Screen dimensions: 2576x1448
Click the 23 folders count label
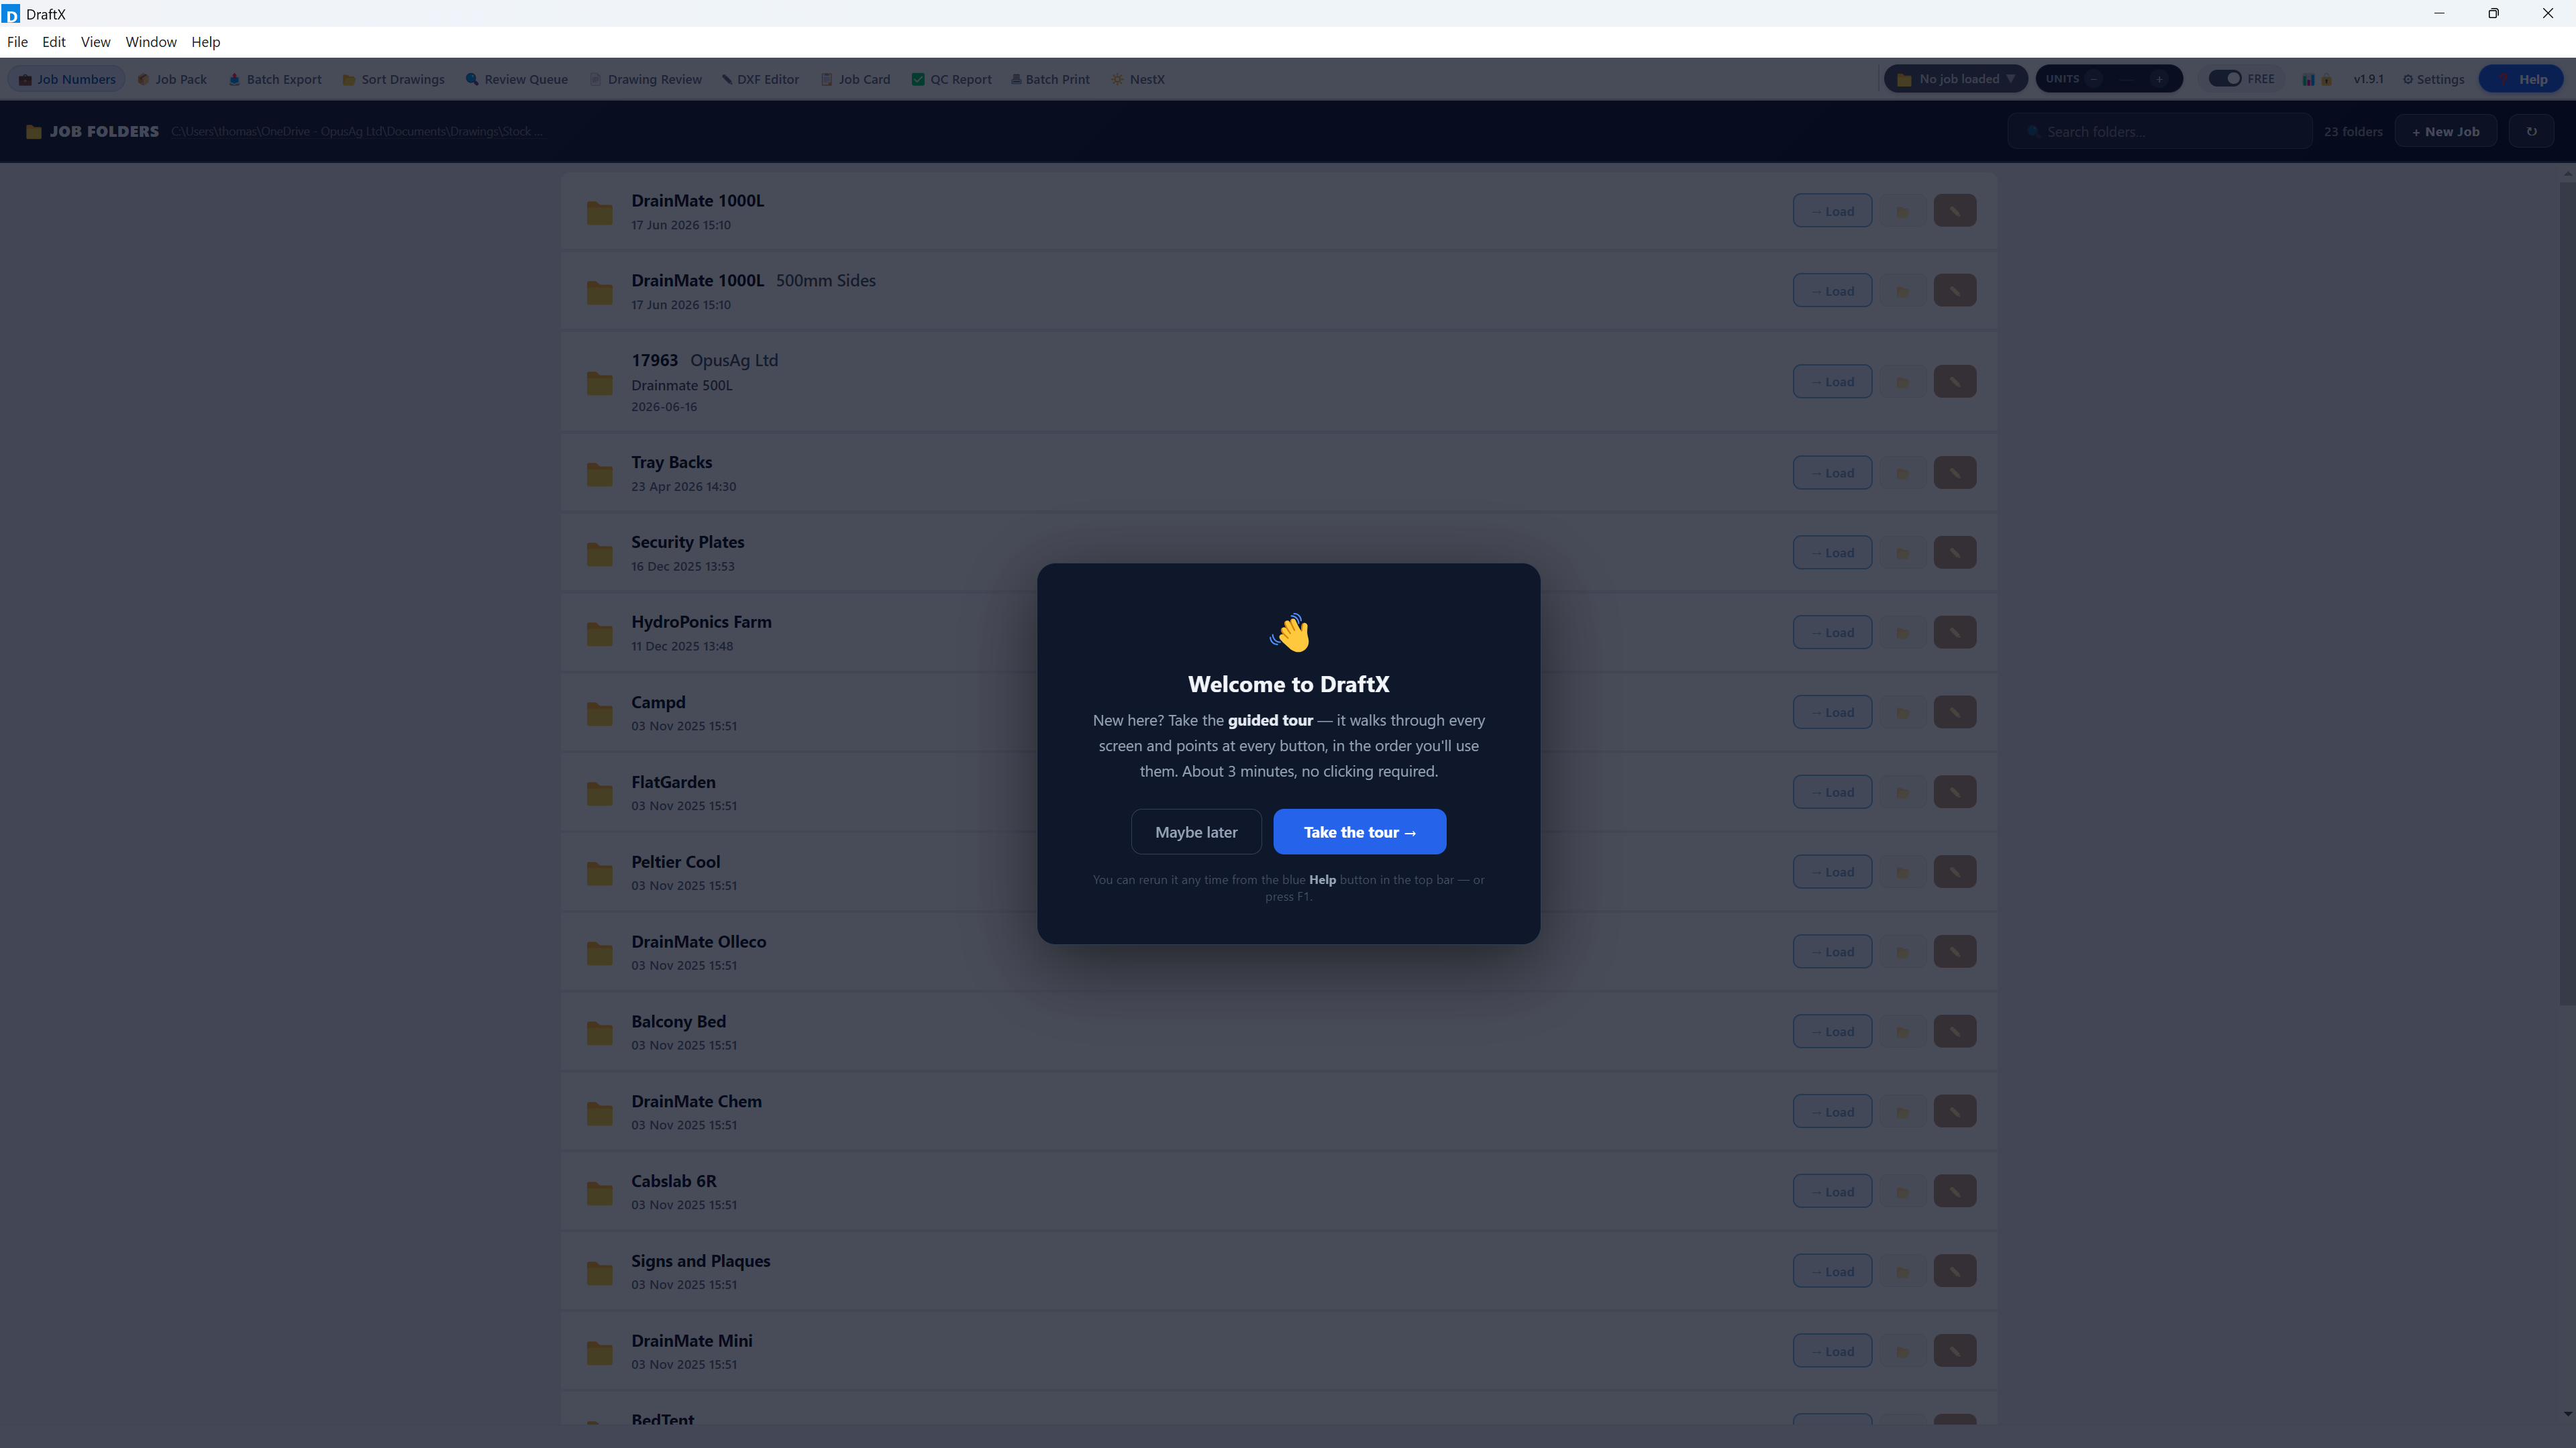(x=2352, y=132)
